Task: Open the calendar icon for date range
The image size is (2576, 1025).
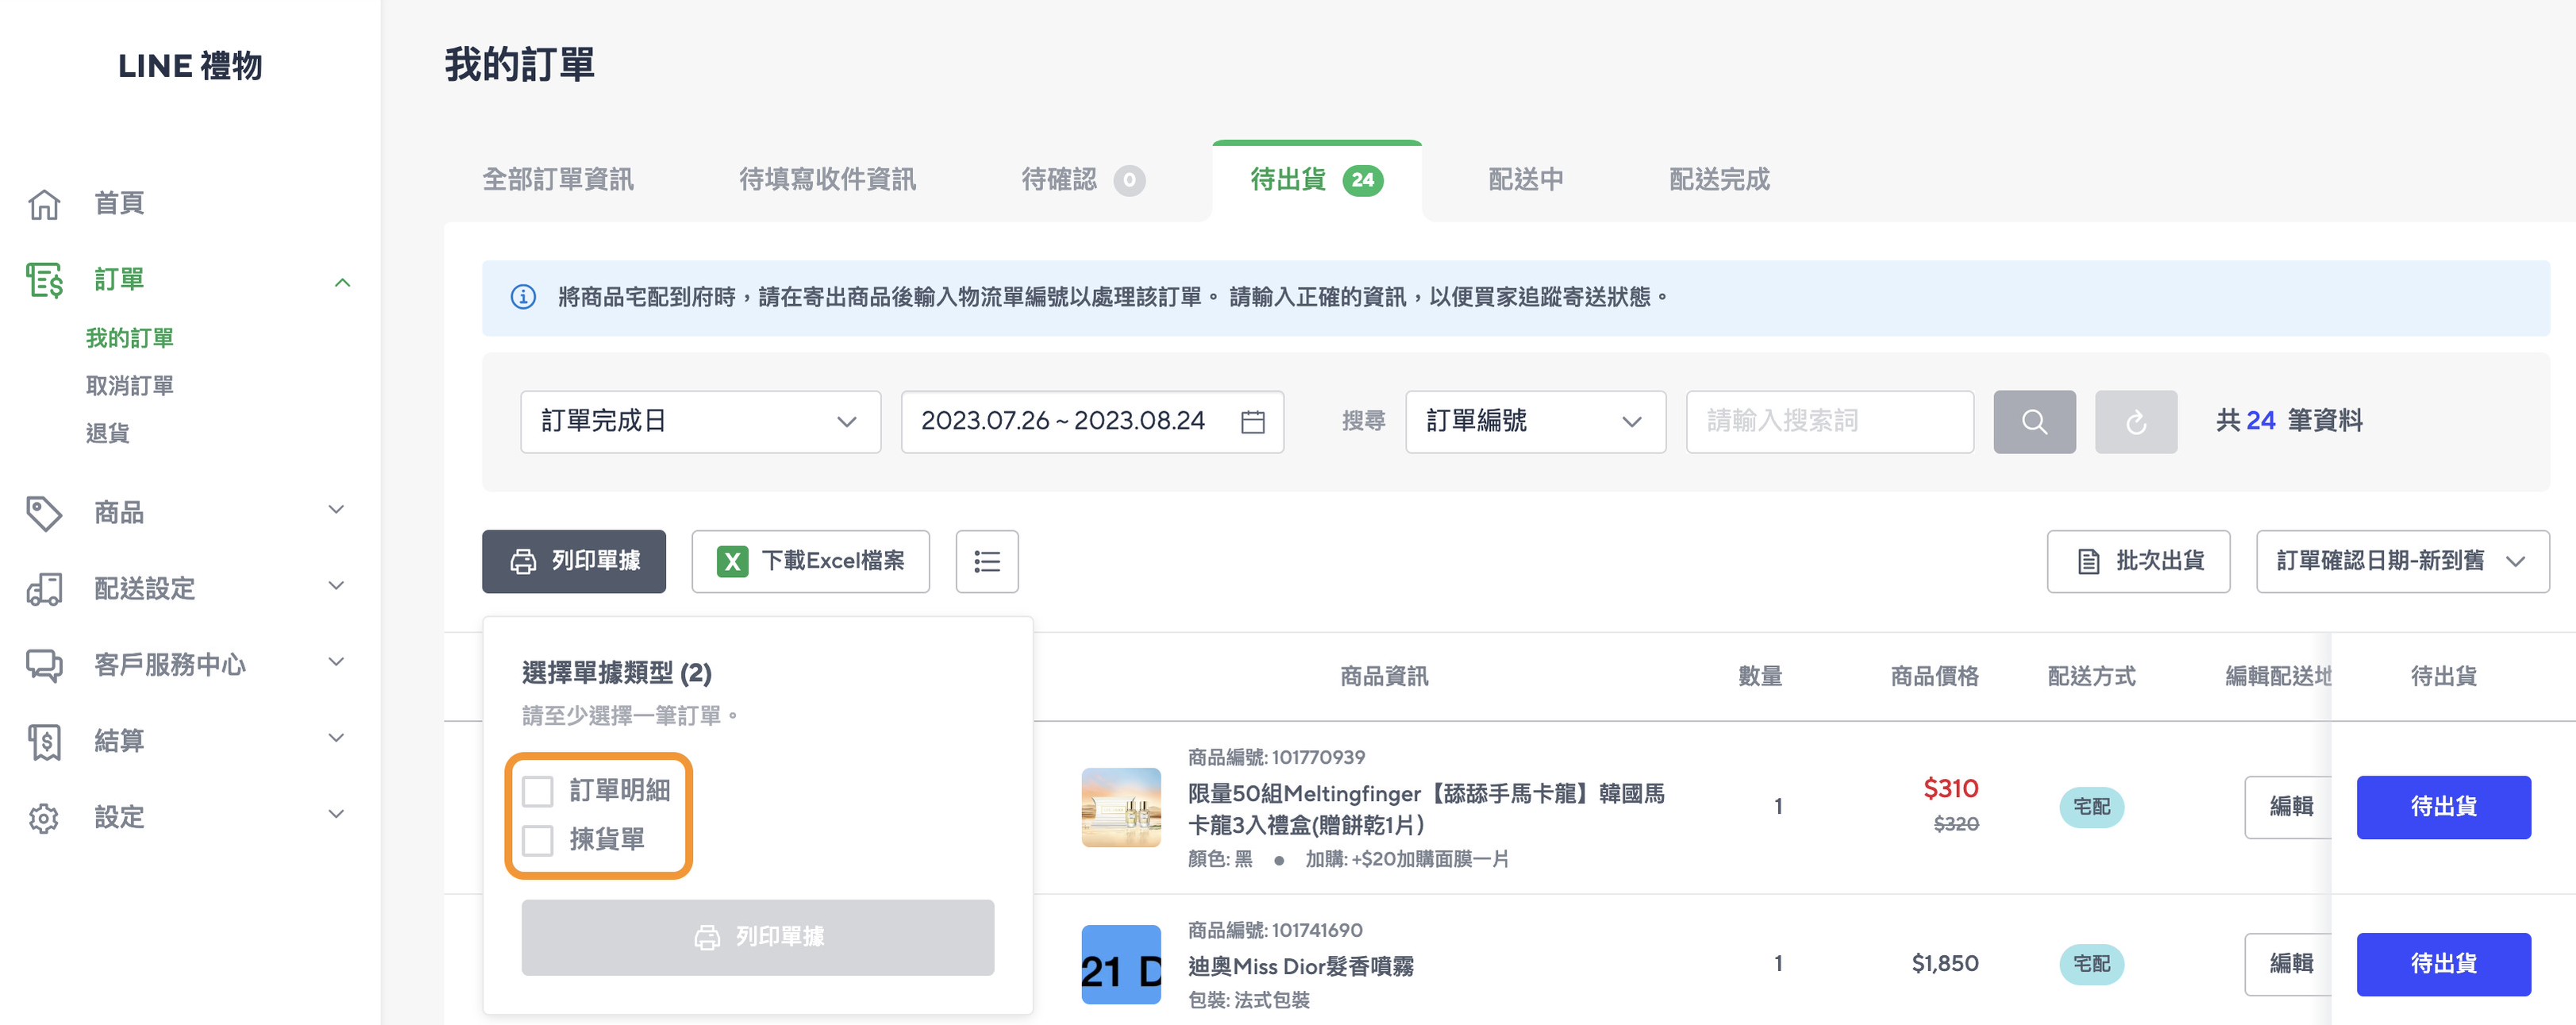Action: 1252,421
